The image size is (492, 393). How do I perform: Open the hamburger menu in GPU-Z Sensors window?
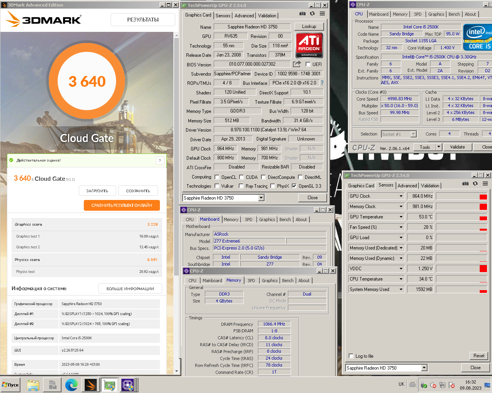[x=485, y=183]
